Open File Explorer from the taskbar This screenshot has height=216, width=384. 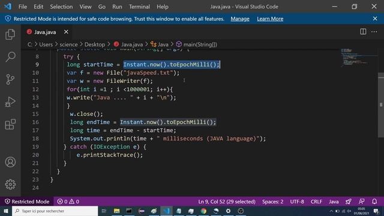point(116,211)
